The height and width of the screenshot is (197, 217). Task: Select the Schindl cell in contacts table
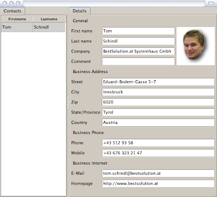click(x=49, y=27)
